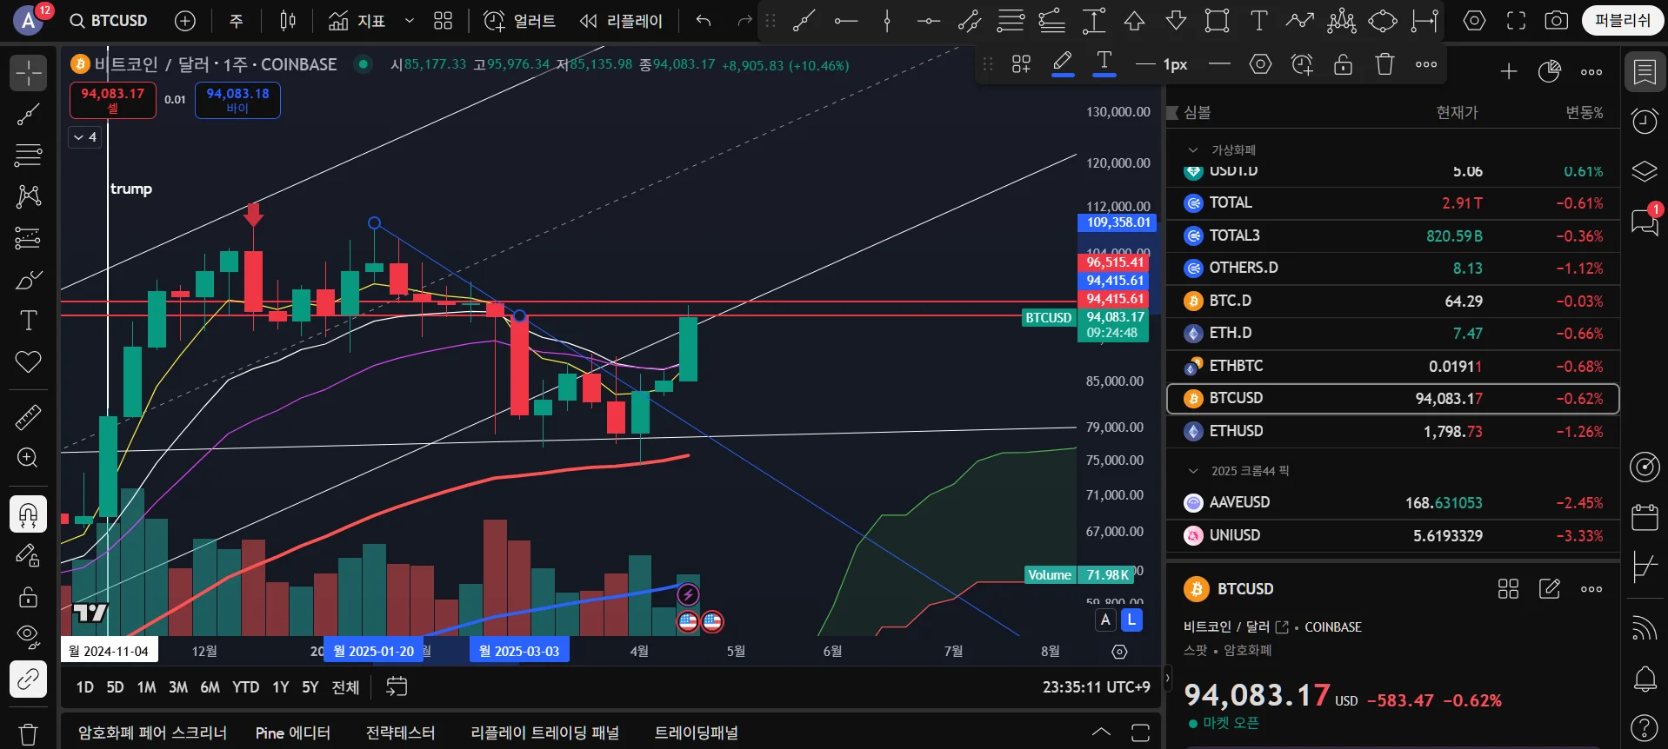Viewport: 1668px width, 749px height.
Task: Open the 얼러트 alert button
Action: [x=520, y=21]
